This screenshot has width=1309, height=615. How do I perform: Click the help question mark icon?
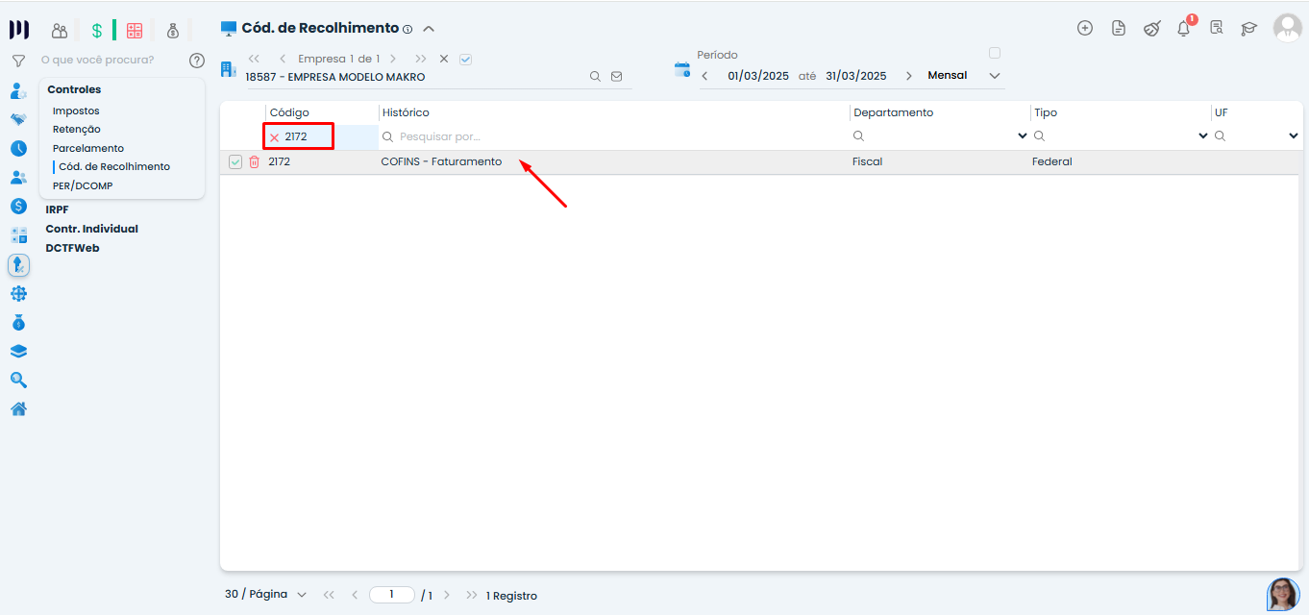coord(197,61)
